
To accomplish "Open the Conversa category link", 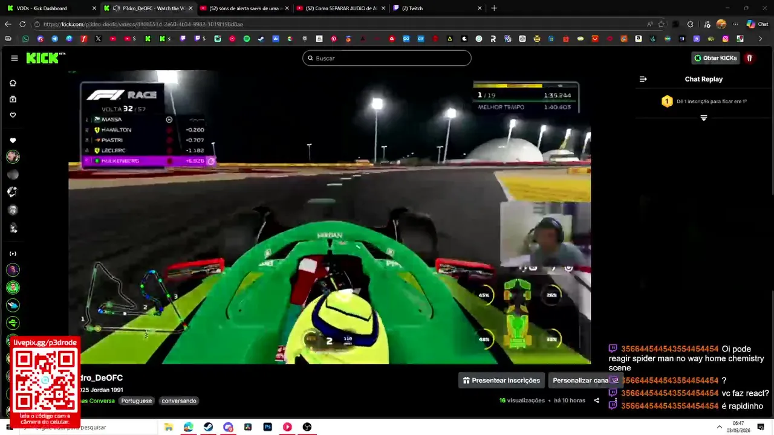I will coord(97,401).
